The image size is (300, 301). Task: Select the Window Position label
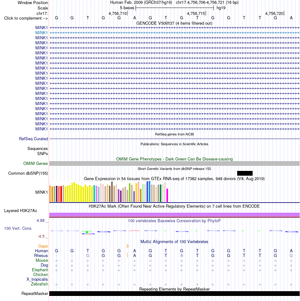point(33,3)
